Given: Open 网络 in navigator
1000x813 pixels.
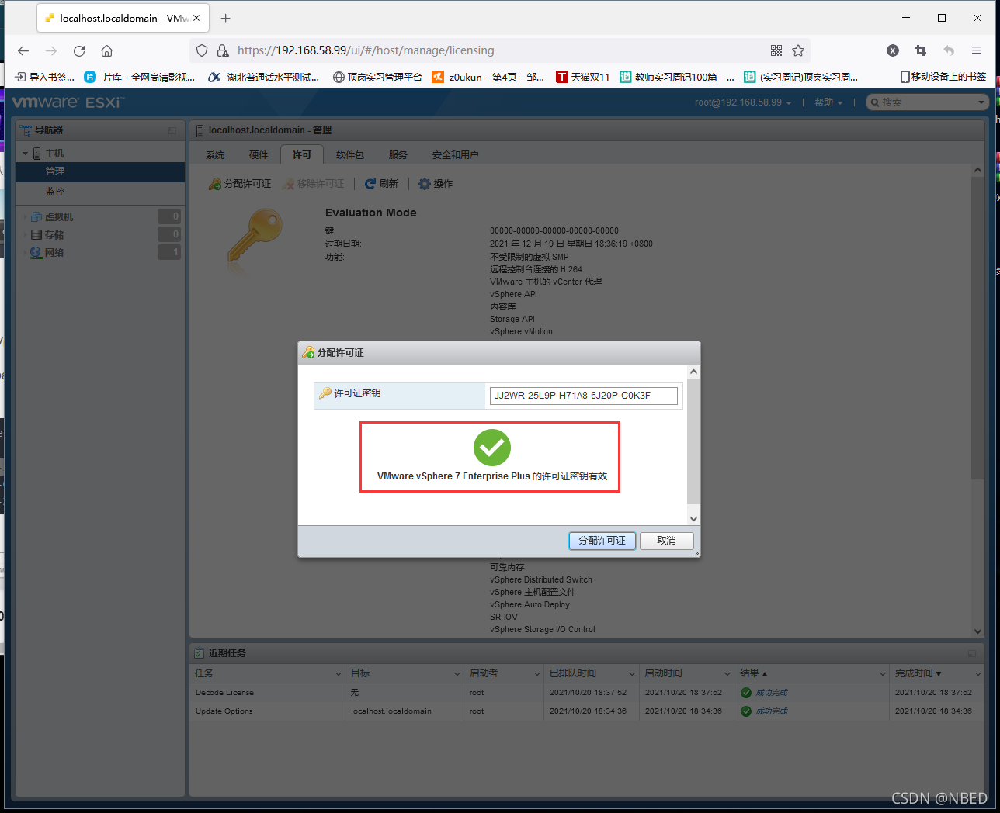Looking at the screenshot, I should [x=54, y=253].
